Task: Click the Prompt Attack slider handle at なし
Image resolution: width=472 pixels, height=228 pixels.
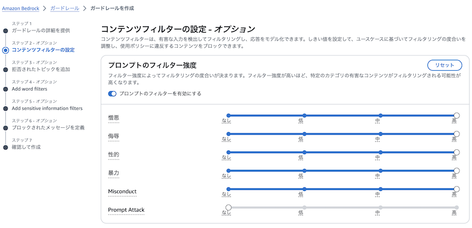Action: point(228,208)
